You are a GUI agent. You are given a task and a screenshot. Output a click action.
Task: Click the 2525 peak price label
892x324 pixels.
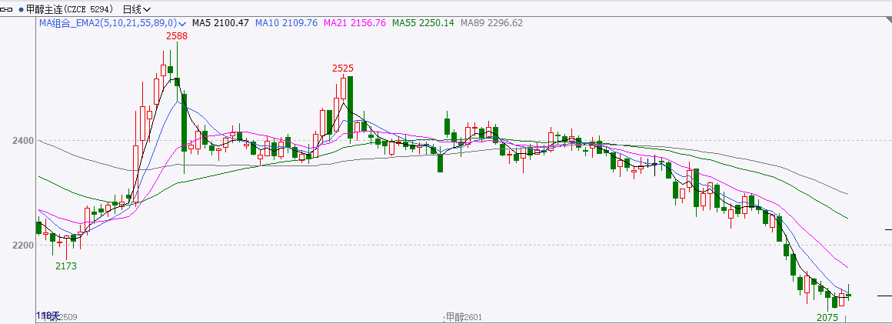(342, 68)
